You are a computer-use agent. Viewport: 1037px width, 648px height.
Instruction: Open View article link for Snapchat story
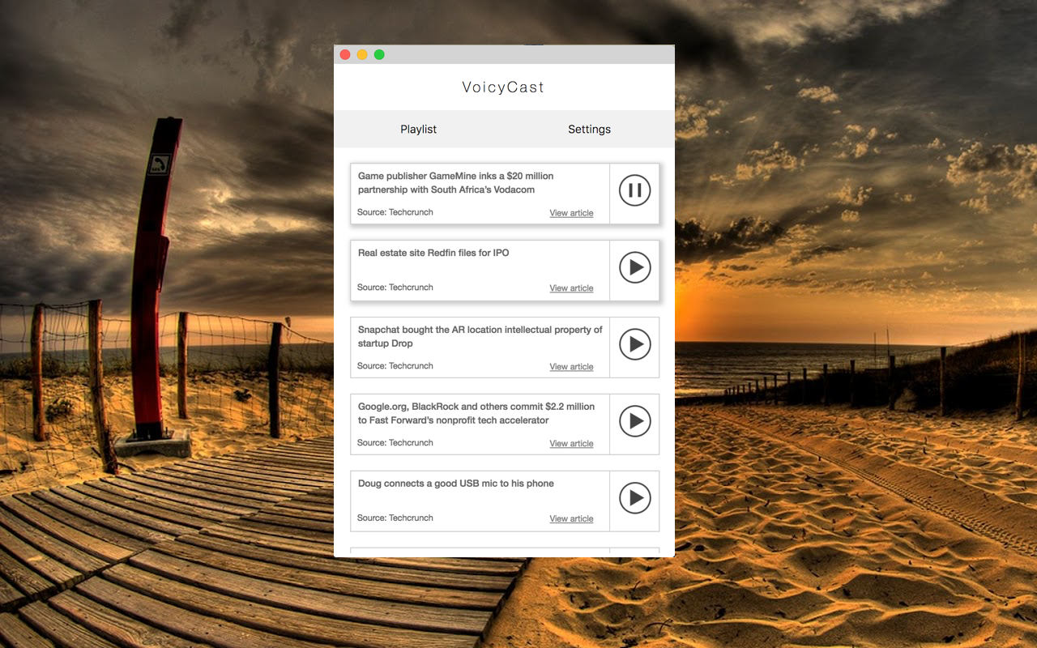[x=571, y=367]
